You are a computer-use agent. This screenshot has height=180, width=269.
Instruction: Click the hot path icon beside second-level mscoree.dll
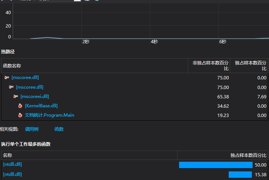(11, 87)
